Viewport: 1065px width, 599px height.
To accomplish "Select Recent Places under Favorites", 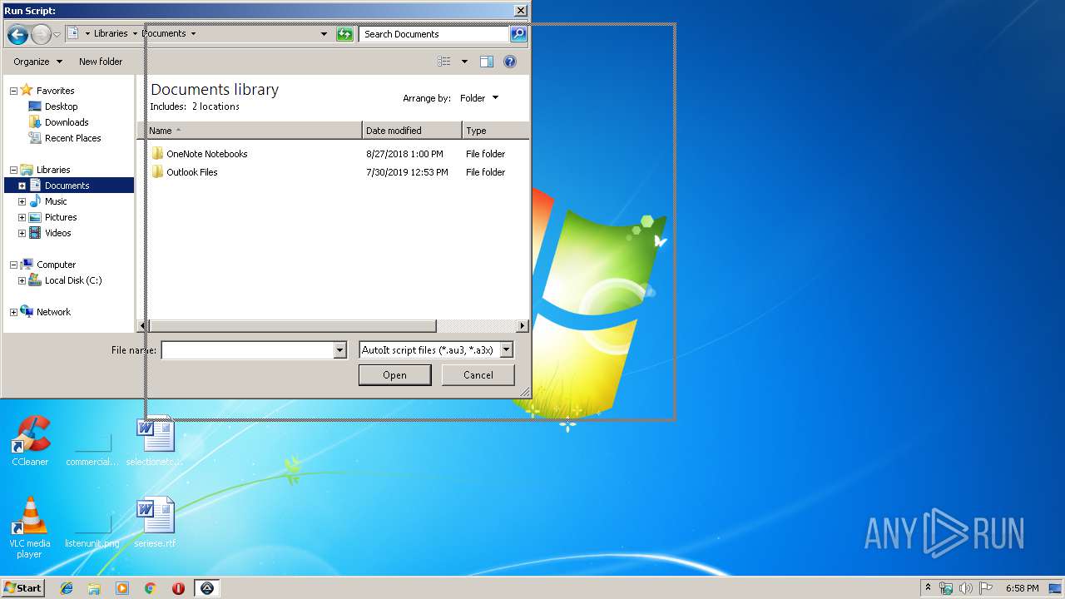I will point(72,138).
